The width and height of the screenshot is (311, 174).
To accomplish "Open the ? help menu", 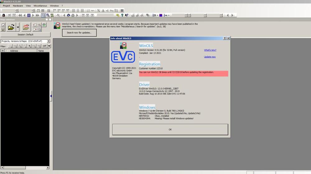I will point(62,6).
